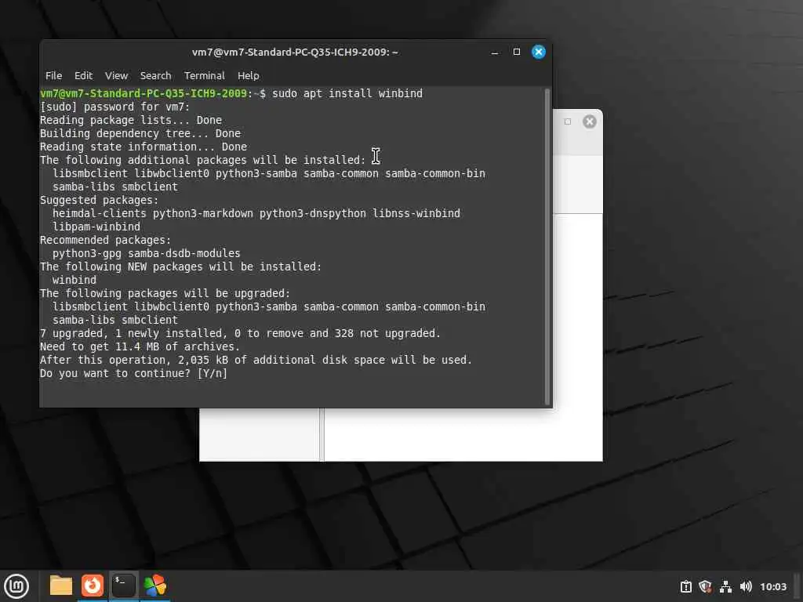Open the Edit menu in terminal
803x602 pixels.
click(x=83, y=76)
